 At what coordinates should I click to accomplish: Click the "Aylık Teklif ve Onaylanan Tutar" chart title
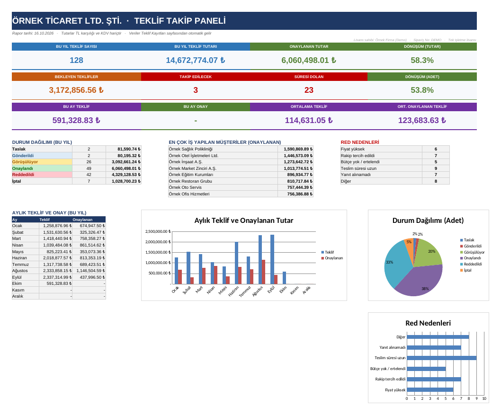pos(244,220)
